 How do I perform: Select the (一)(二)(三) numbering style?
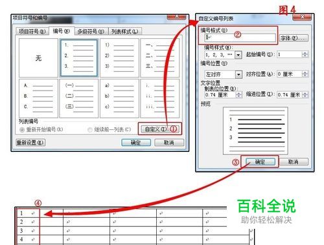[x=79, y=98]
